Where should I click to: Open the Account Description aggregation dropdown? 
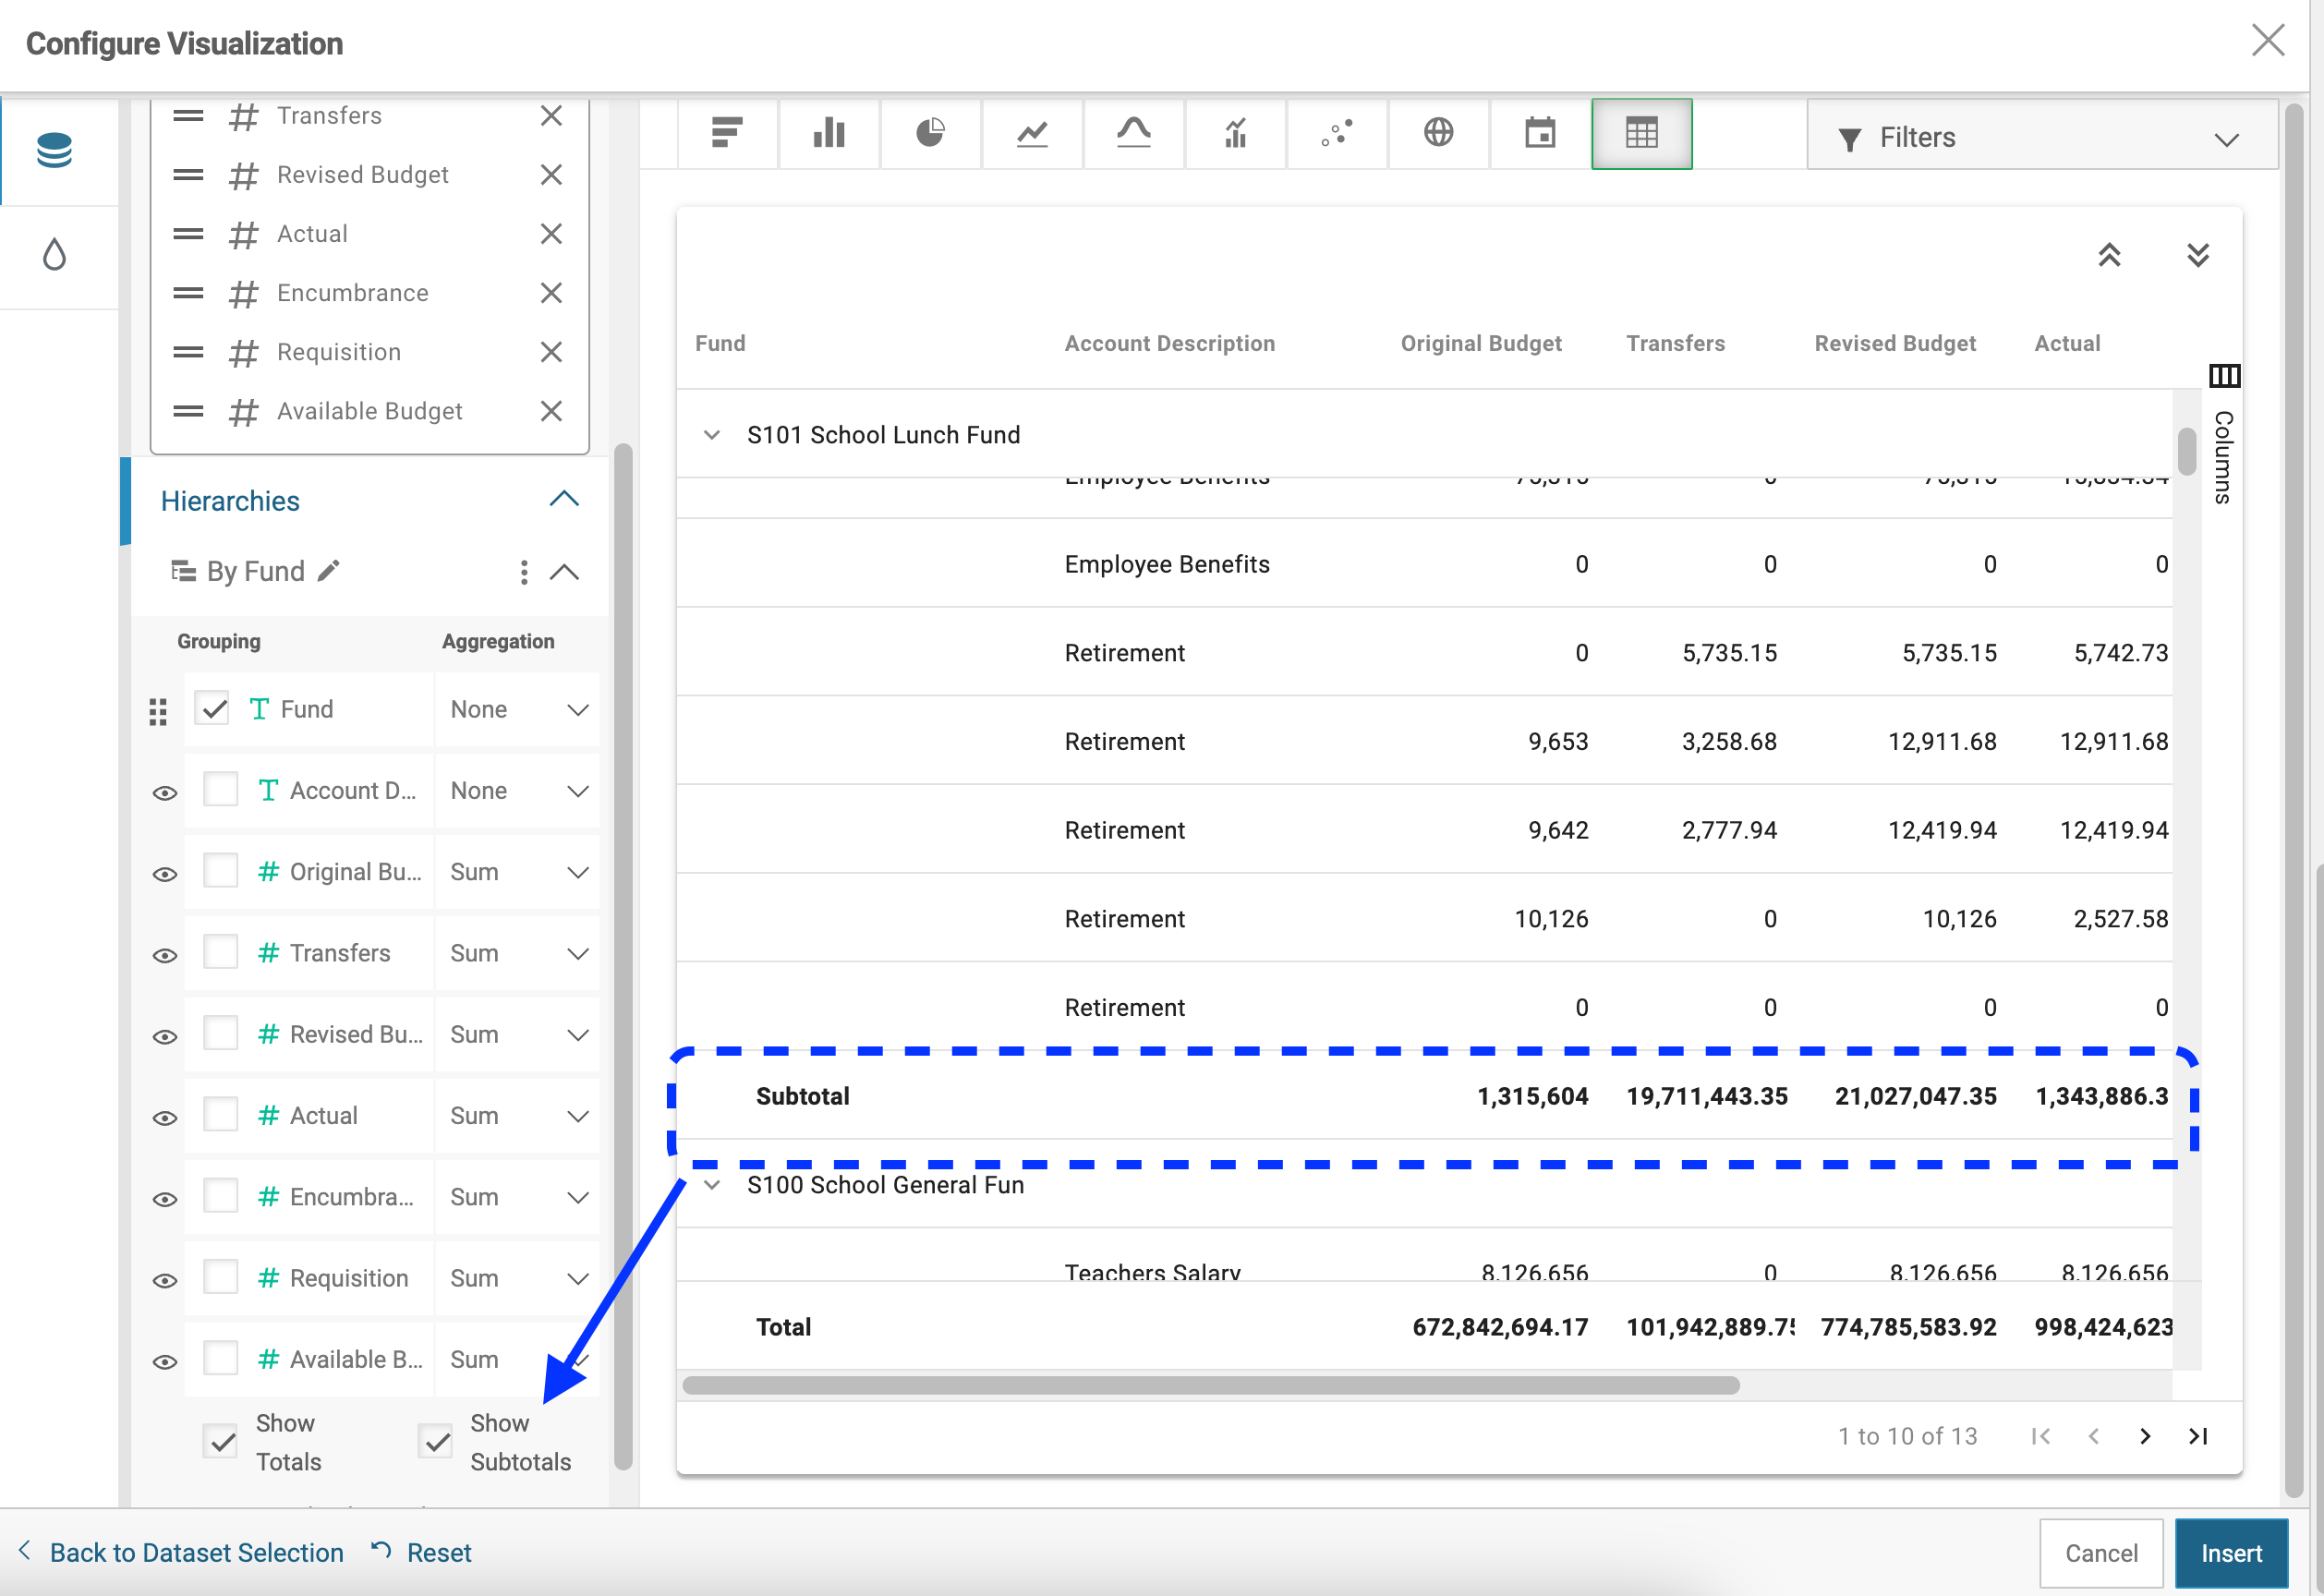518,791
